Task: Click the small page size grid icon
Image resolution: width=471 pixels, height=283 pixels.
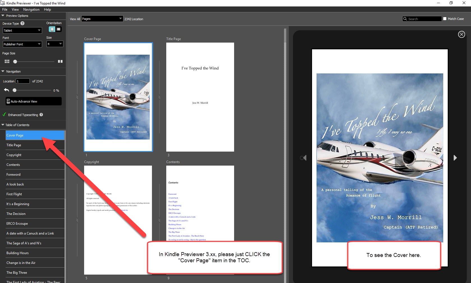Action: tap(7, 61)
